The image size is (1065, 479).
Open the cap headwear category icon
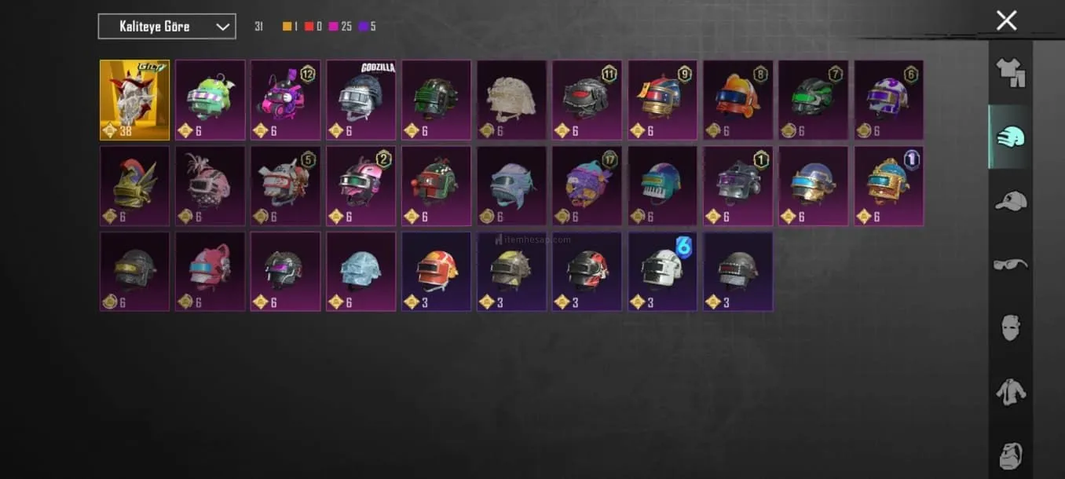tap(1010, 201)
